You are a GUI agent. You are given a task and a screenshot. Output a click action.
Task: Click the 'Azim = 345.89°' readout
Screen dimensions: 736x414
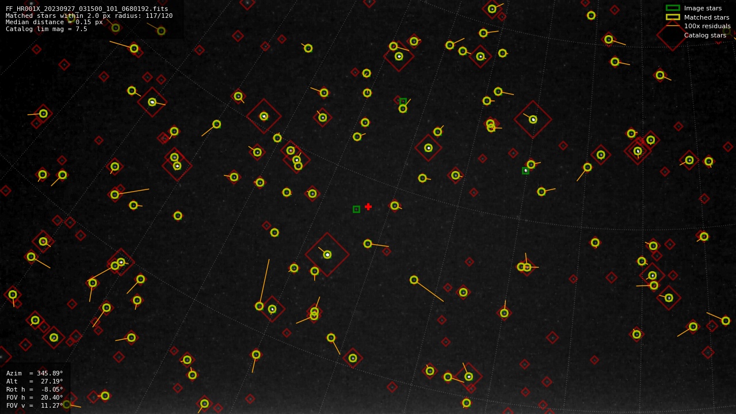(35, 373)
